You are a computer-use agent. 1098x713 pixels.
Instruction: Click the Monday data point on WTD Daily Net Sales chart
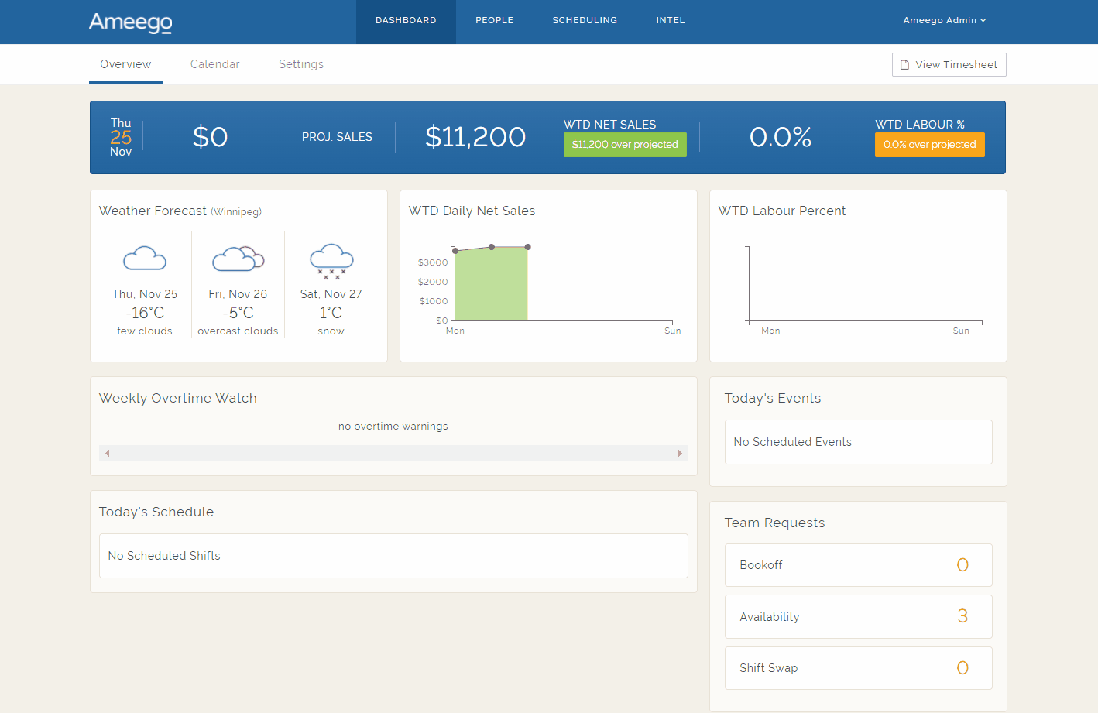pos(455,250)
